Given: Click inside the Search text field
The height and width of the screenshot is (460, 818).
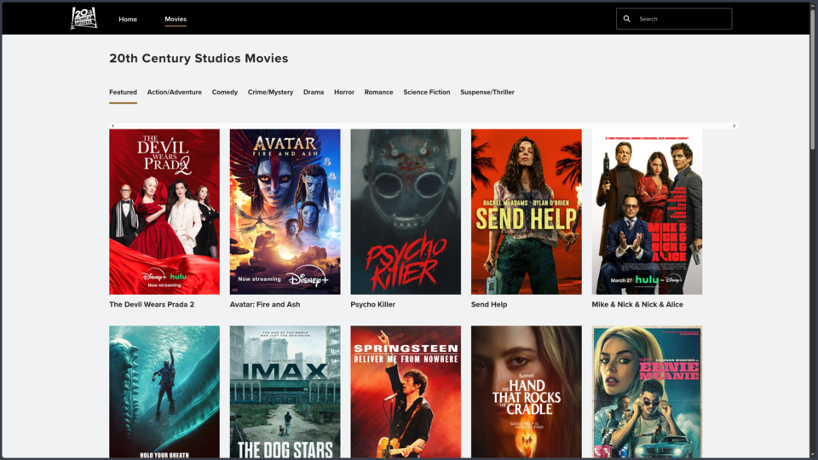Looking at the screenshot, I should [683, 19].
